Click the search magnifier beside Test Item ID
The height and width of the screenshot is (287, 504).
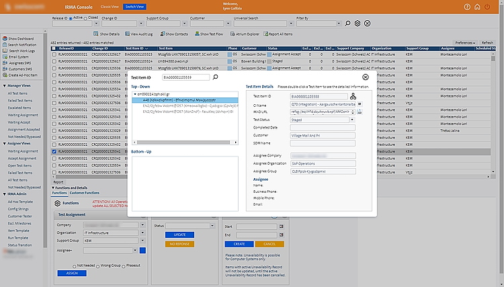(x=216, y=78)
